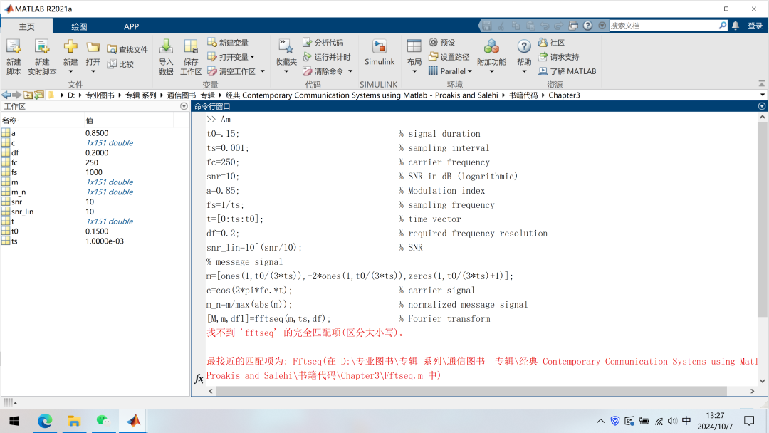This screenshot has width=769, height=433.
Task: Click 请求支持 (Request Support)
Action: 559,57
